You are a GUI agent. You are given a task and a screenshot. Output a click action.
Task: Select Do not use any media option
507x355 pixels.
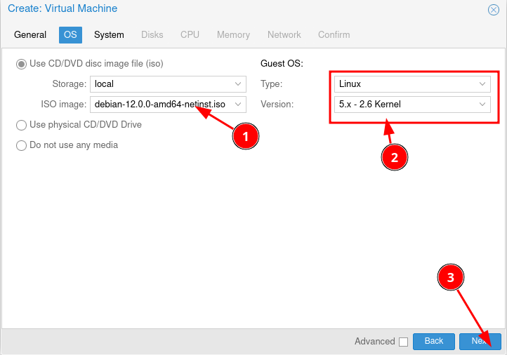(x=21, y=145)
